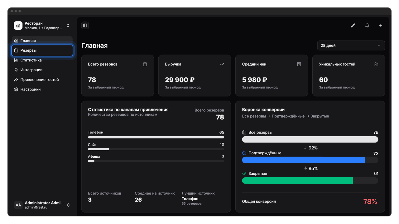The height and width of the screenshot is (224, 399).
Task: Open Настройки settings page
Action: click(x=30, y=89)
